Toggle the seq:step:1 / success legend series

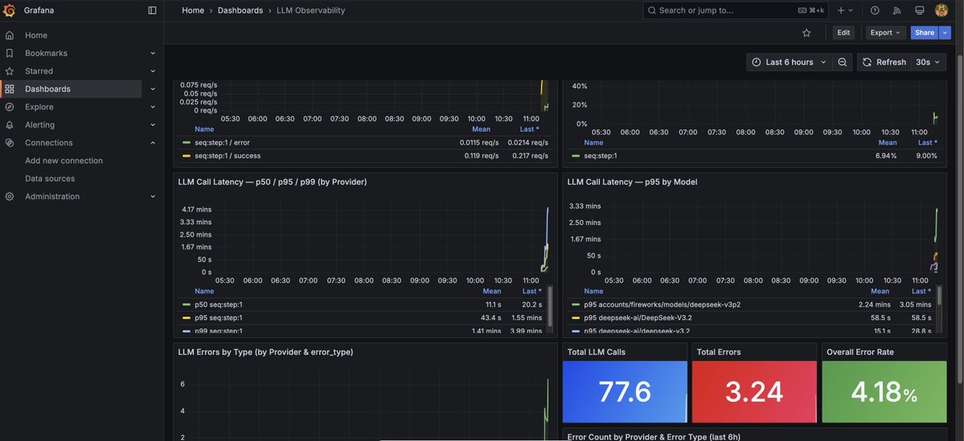point(228,156)
